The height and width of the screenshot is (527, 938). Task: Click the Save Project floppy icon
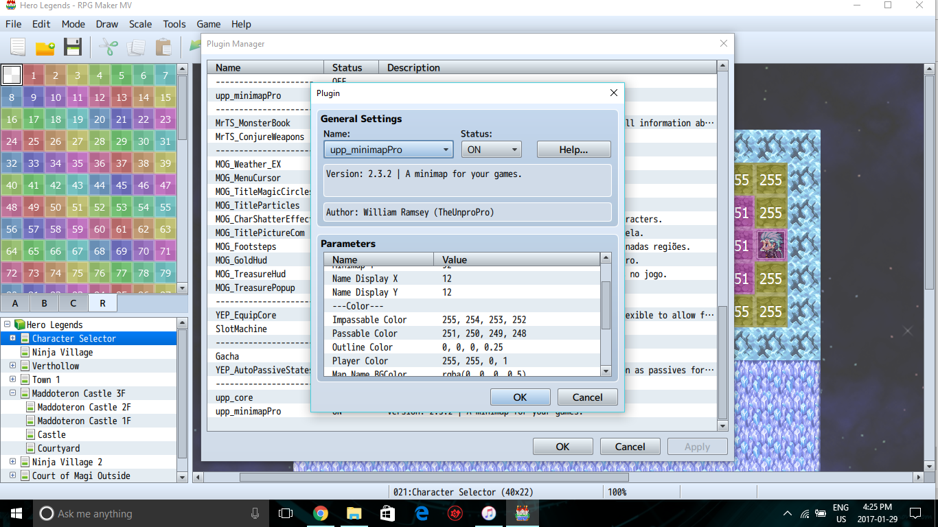click(x=72, y=47)
